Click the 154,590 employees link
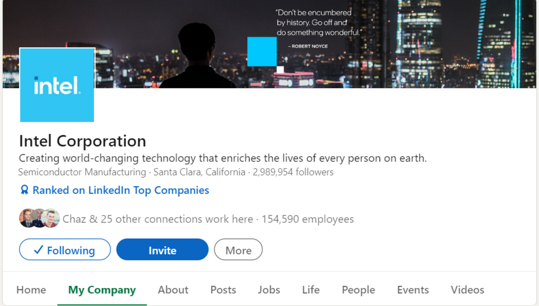 (x=307, y=219)
